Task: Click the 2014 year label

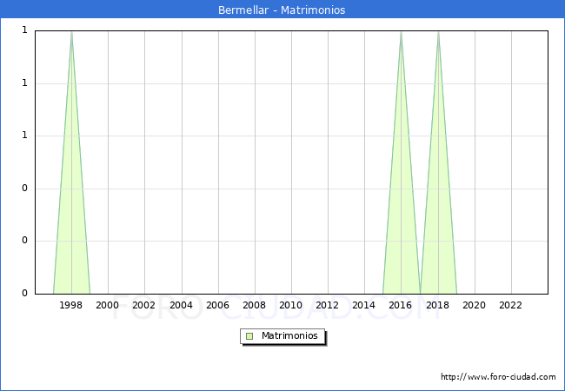Action: (x=364, y=305)
